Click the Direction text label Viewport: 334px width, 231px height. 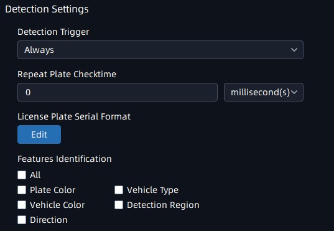(49, 220)
